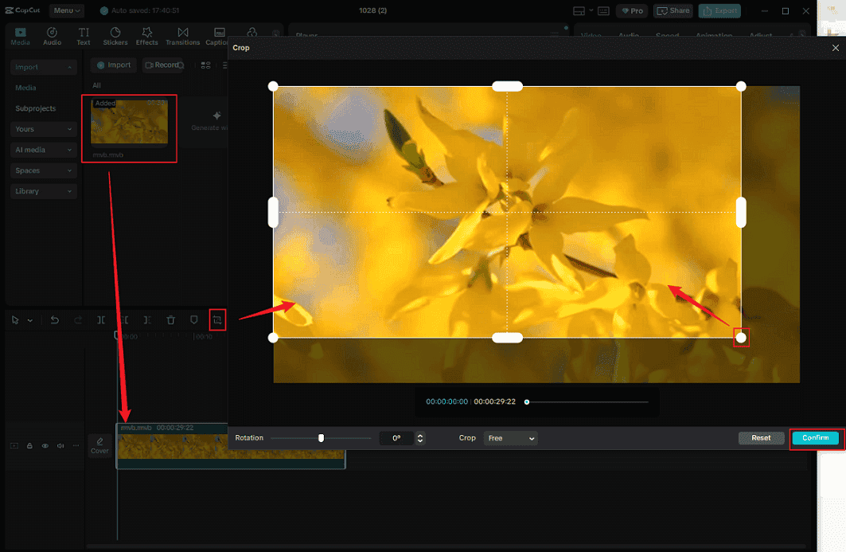The height and width of the screenshot is (552, 846).
Task: Select the Effects panel icon
Action: point(146,36)
